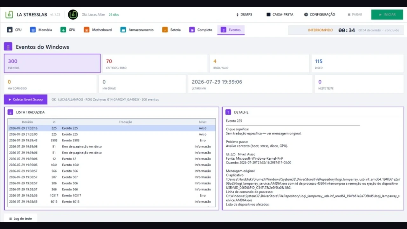Select the CPU test icon tab

tap(10, 30)
